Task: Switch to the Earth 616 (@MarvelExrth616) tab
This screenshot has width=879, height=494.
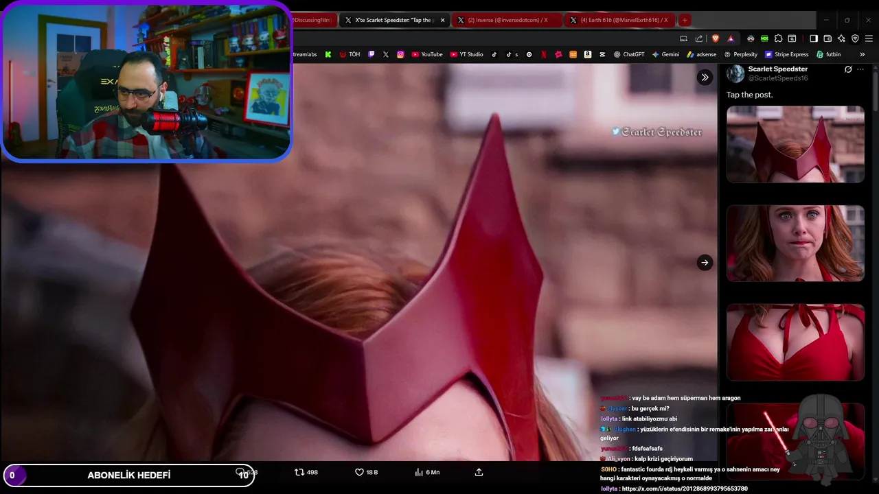Action: coord(619,20)
